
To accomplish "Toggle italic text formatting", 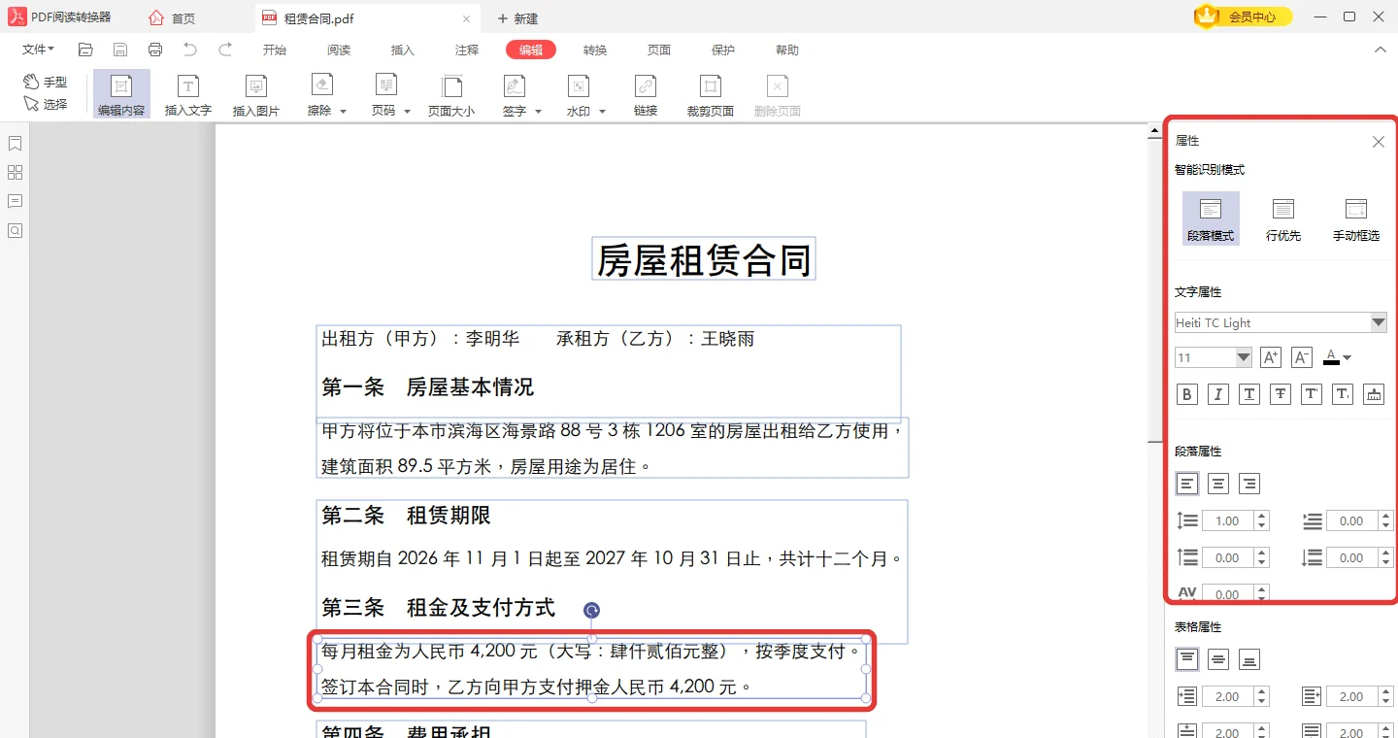I will click(x=1218, y=394).
